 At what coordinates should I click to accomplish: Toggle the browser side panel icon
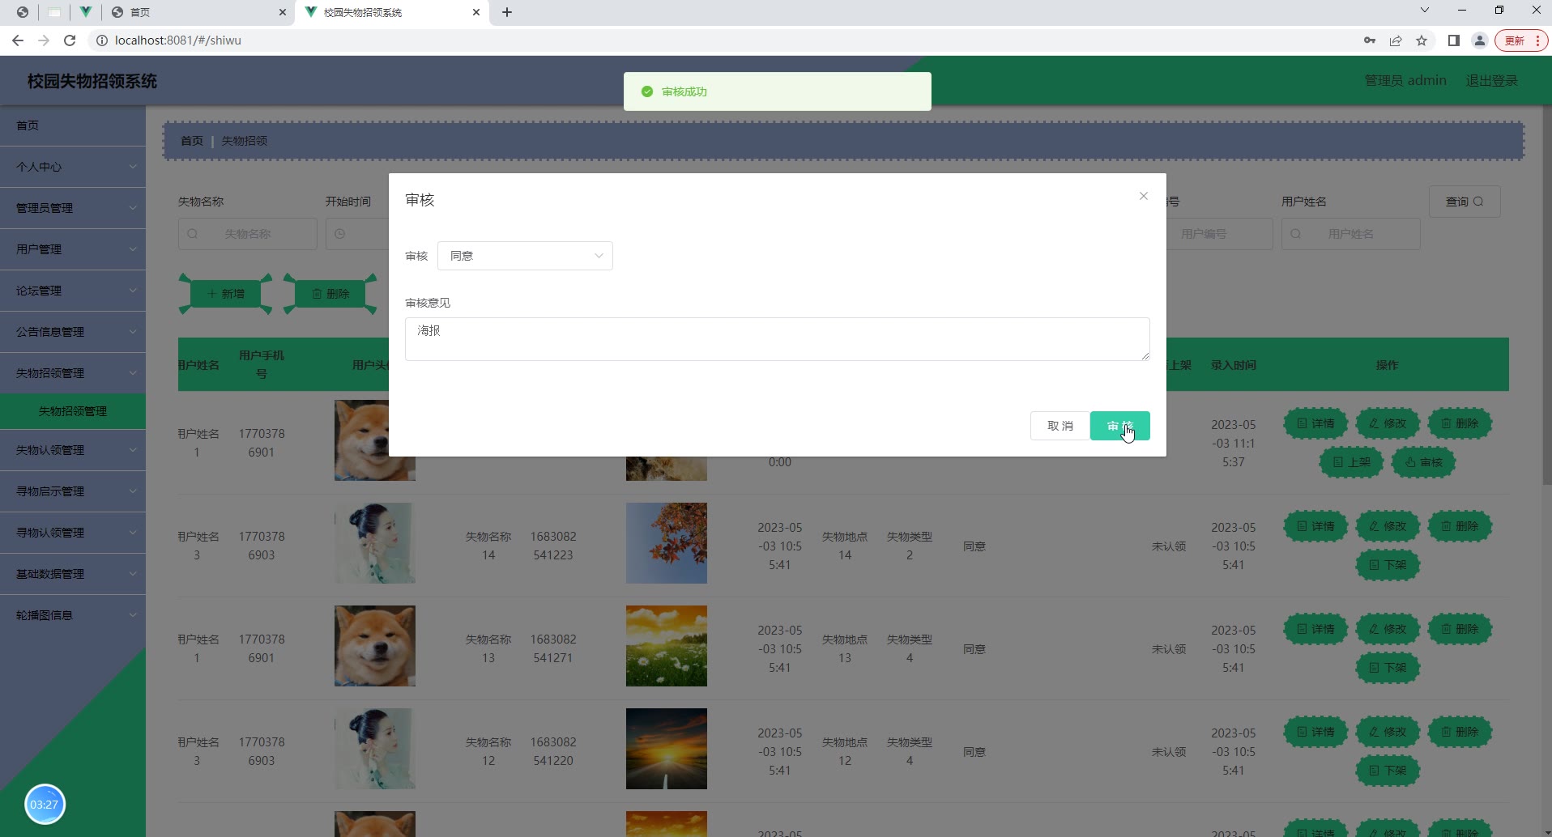[x=1454, y=40]
